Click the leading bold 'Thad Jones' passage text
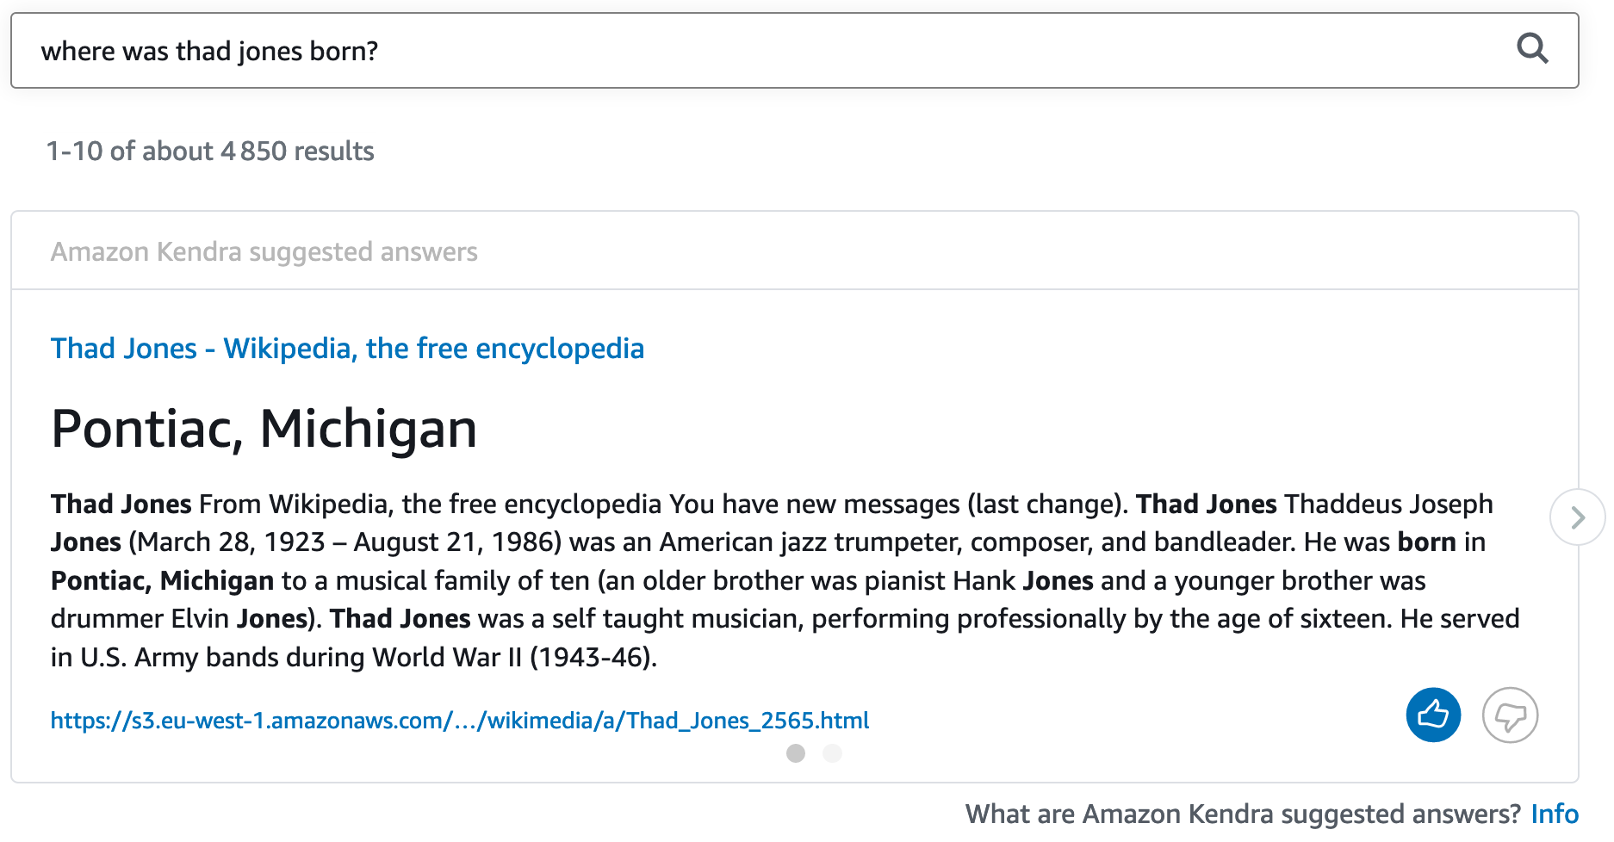The width and height of the screenshot is (1614, 842). coord(121,505)
